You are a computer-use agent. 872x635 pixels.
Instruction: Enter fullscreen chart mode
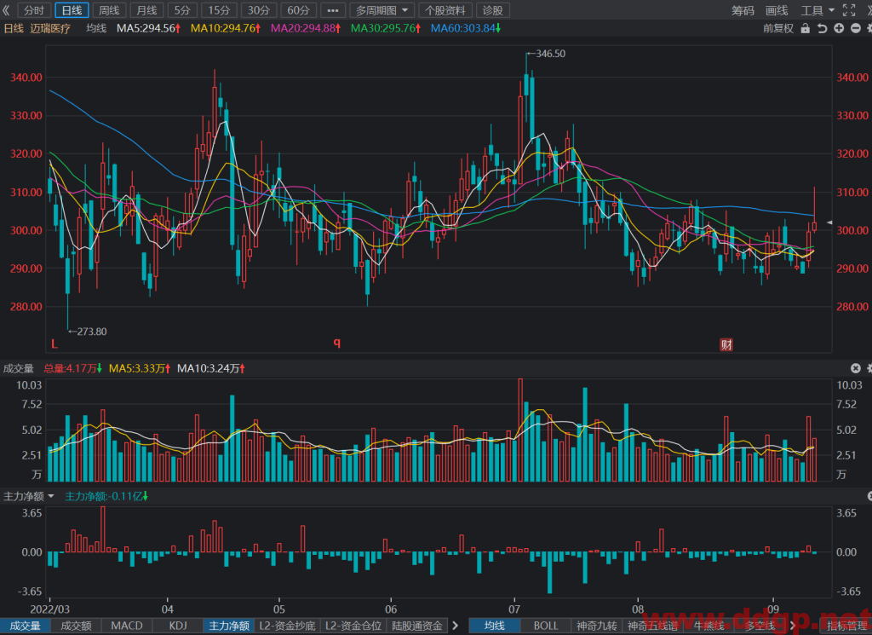click(x=849, y=10)
